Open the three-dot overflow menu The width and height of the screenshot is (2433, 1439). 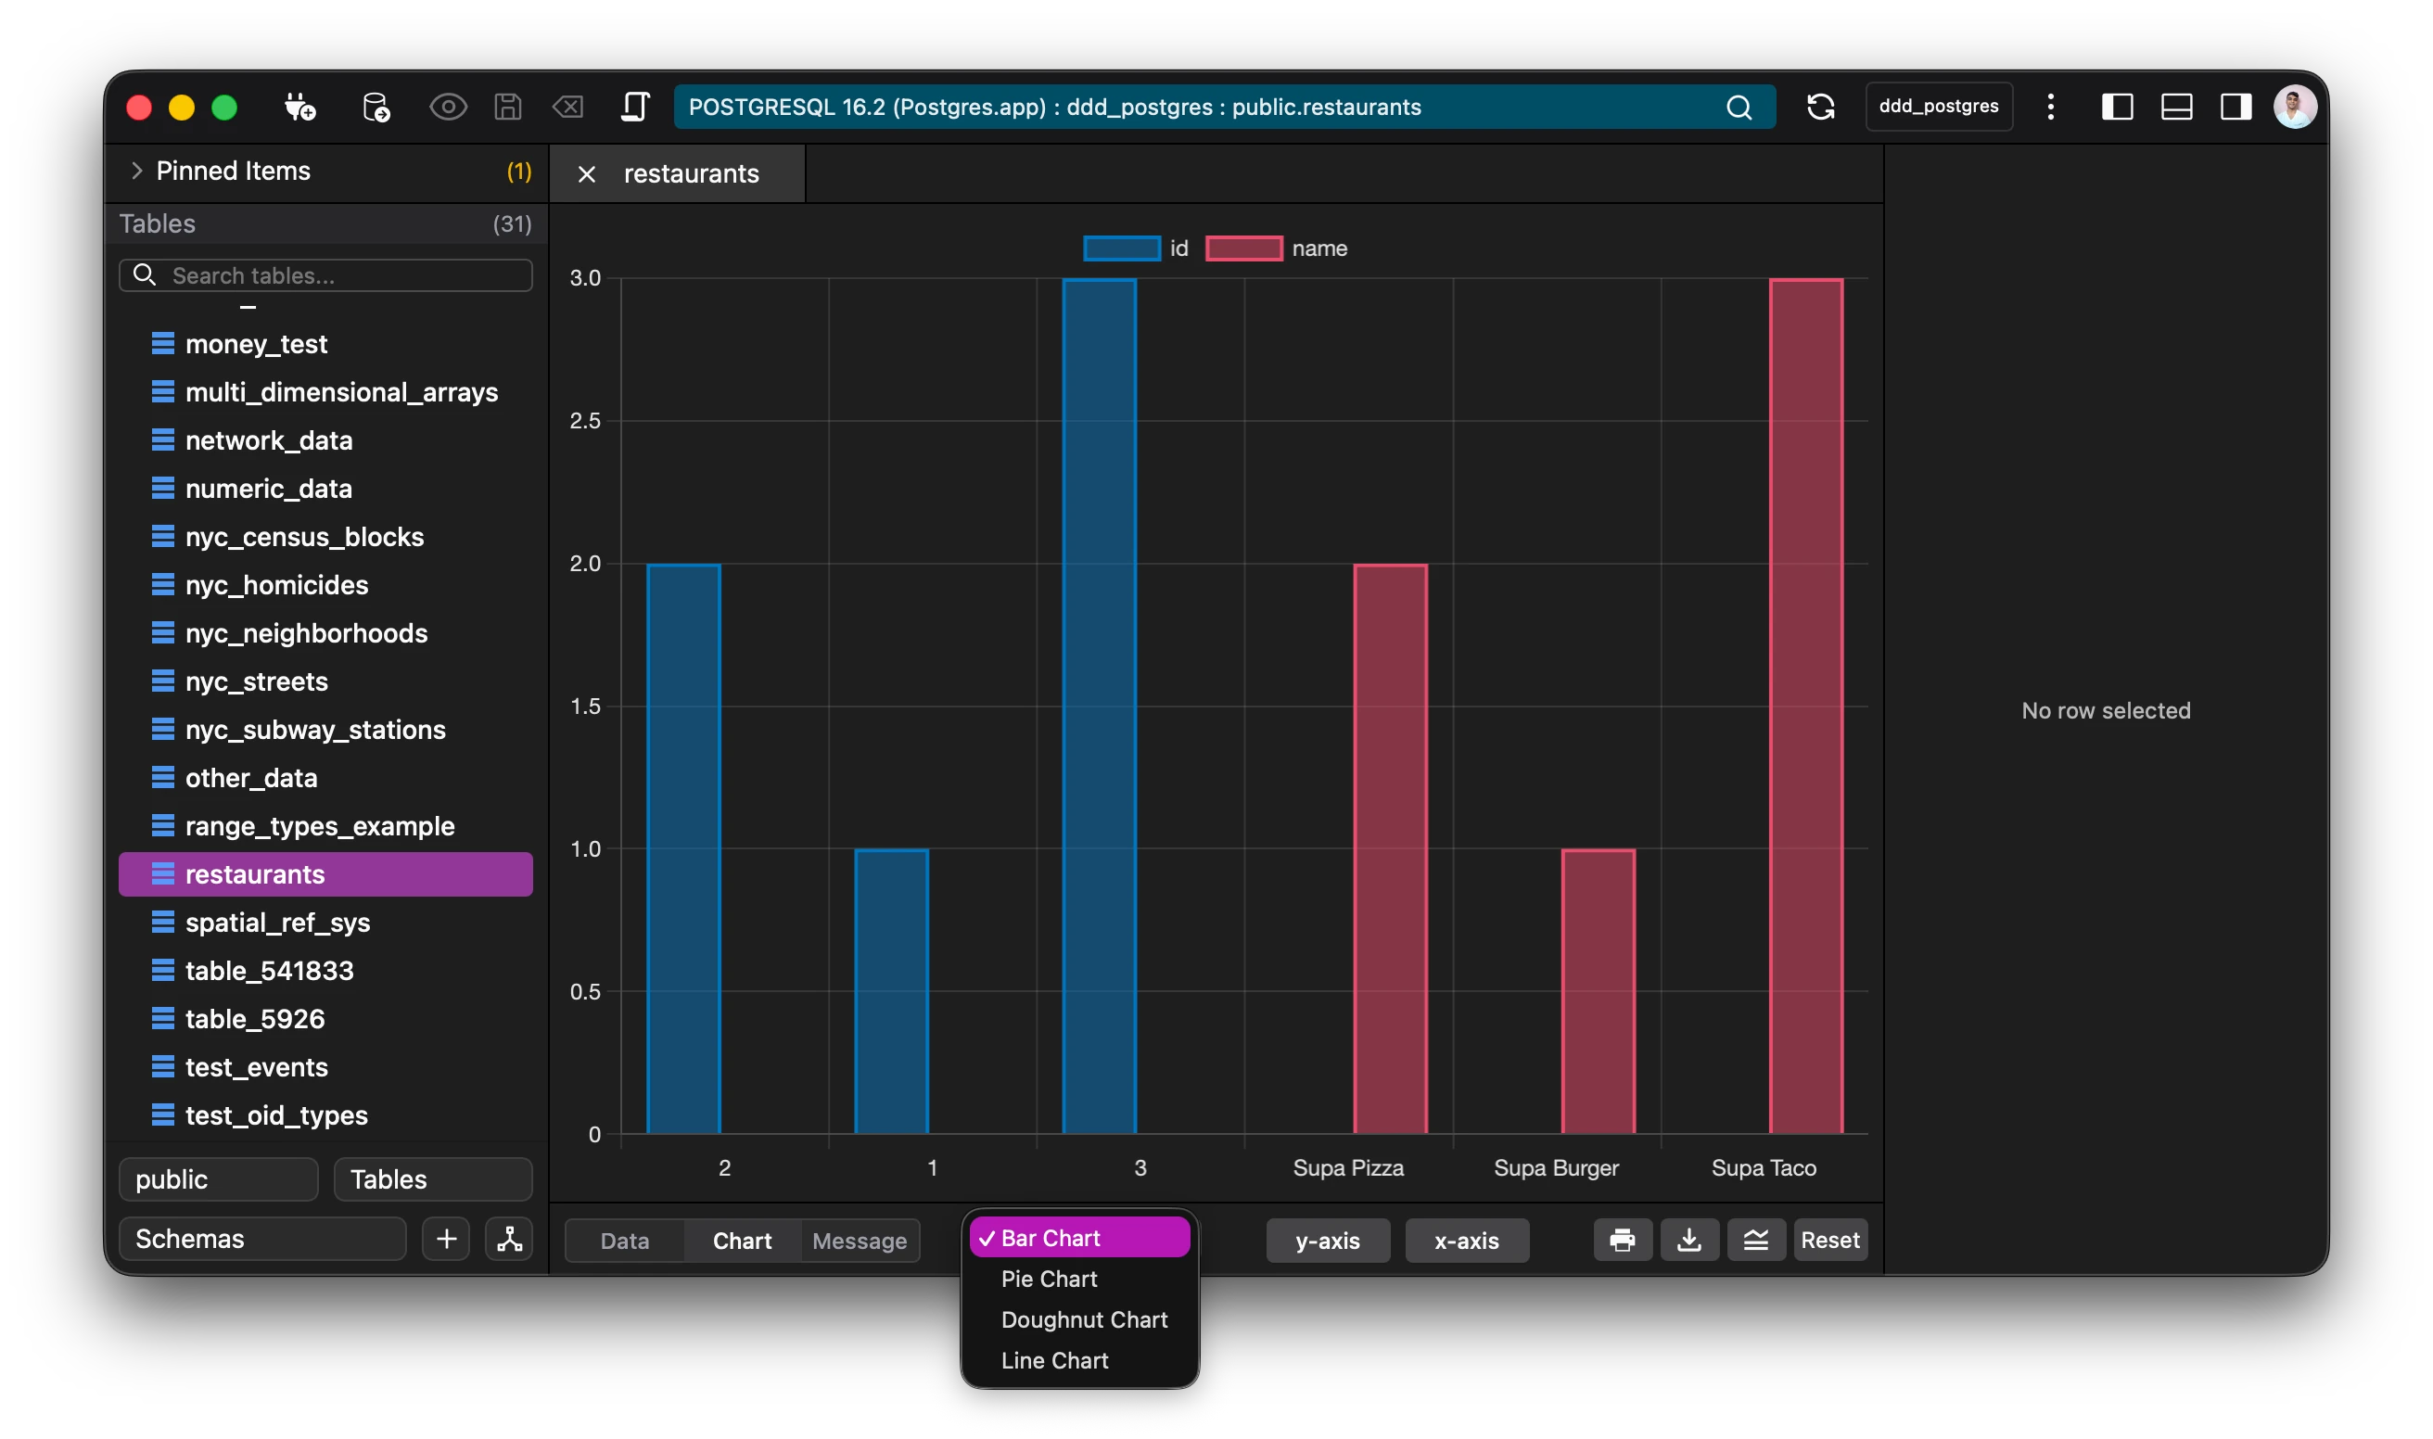point(2050,107)
